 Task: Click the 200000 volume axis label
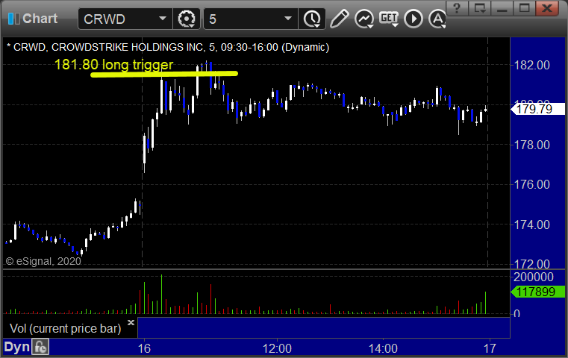pos(534,277)
